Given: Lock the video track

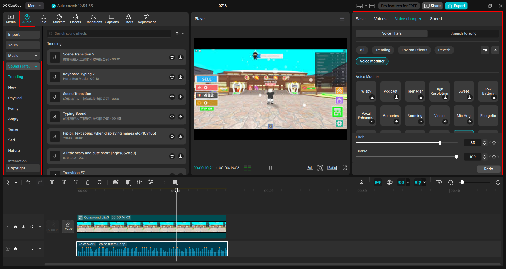Looking at the screenshot, I should 16,227.
